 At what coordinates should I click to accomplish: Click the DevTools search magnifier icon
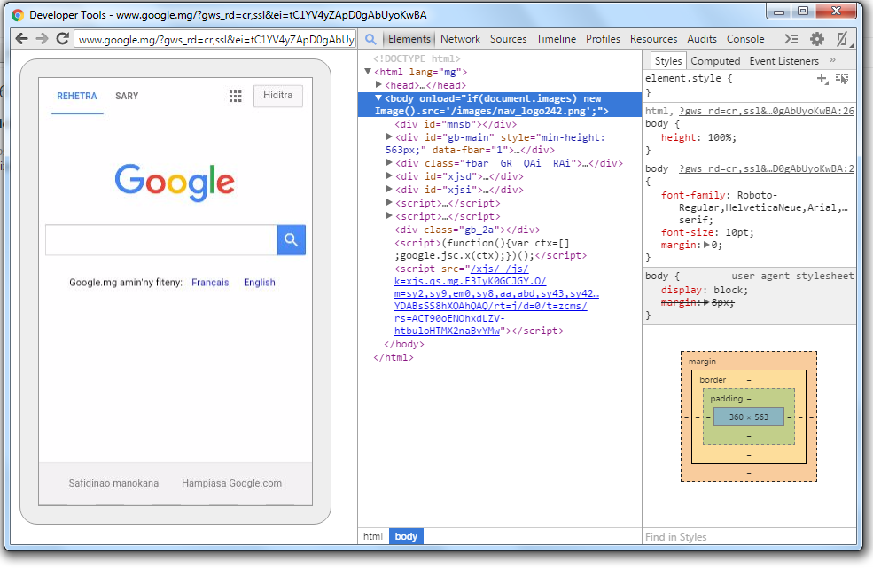click(370, 39)
